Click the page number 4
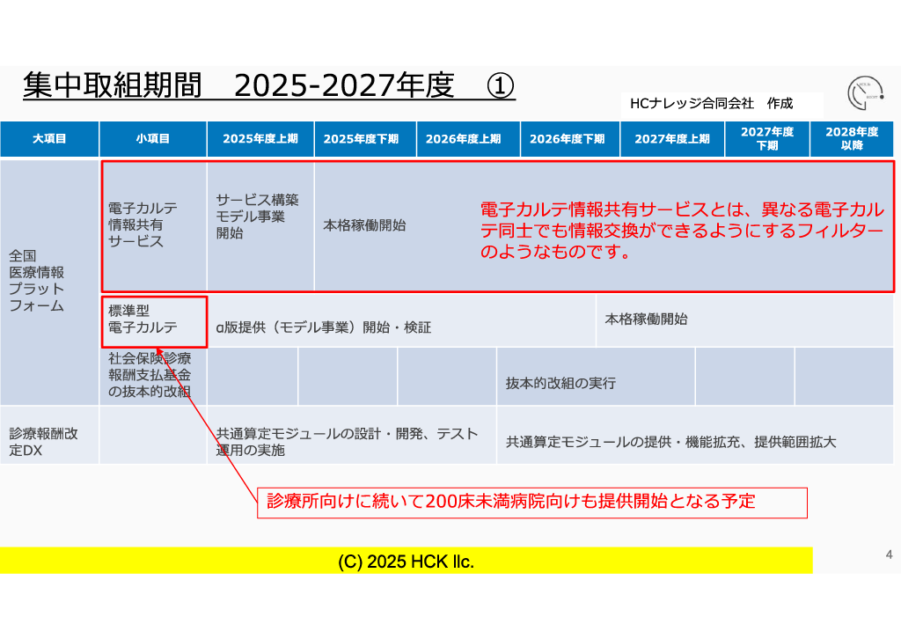Screen dimensions: 901x639 889,555
